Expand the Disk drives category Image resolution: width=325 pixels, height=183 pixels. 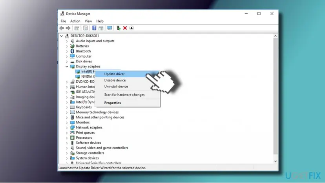click(67, 62)
